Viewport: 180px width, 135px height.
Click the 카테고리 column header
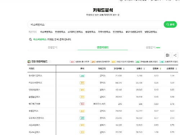click(102, 68)
